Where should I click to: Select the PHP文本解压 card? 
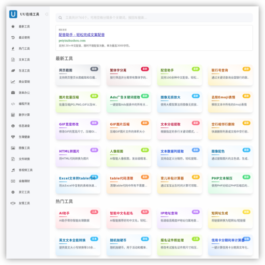pyautogui.click(x=230, y=183)
